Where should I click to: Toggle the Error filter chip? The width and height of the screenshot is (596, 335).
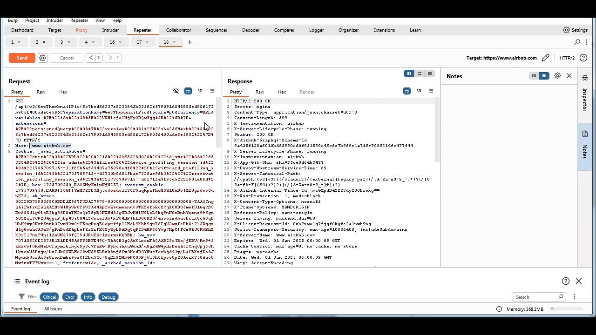pos(70,297)
